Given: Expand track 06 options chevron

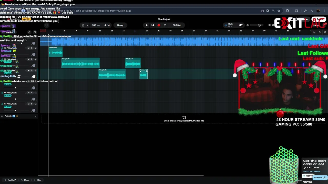Looking at the screenshot, I should [36, 93].
